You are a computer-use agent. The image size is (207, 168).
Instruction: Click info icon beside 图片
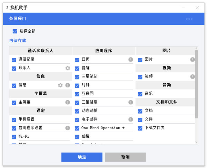[193, 60]
